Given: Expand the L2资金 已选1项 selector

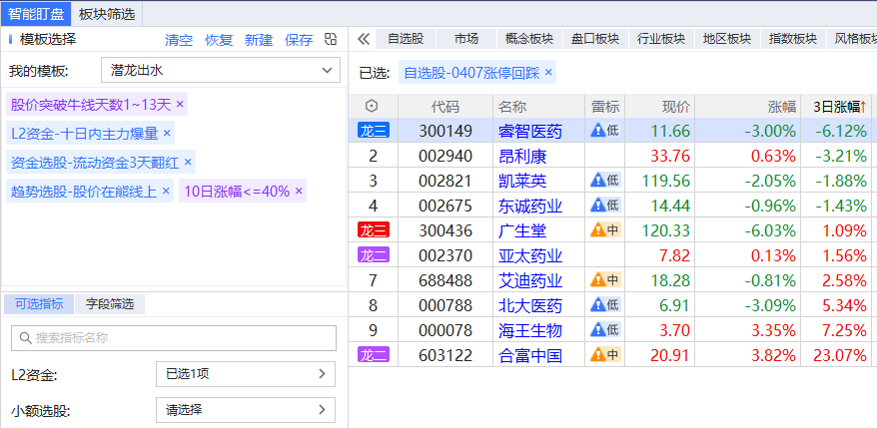Looking at the screenshot, I should tap(246, 374).
